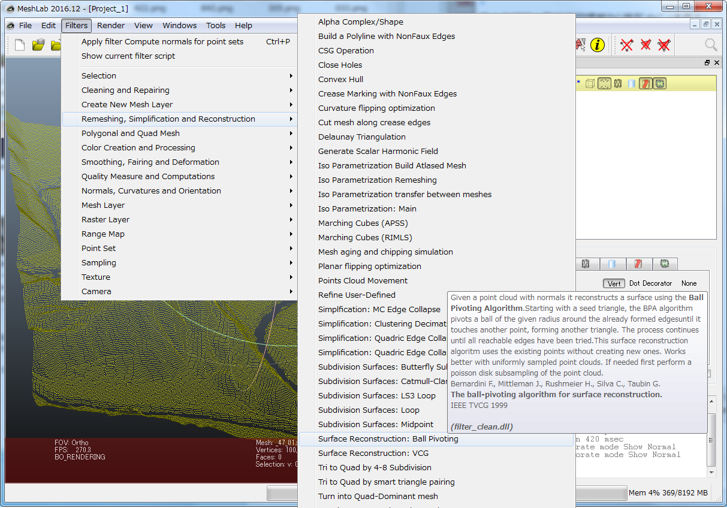Click the yellow layer info icon
Image resolution: width=727 pixels, height=508 pixels.
(x=597, y=45)
